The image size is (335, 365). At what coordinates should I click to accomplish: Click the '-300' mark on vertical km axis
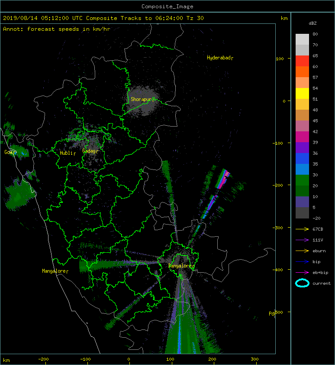277,228
